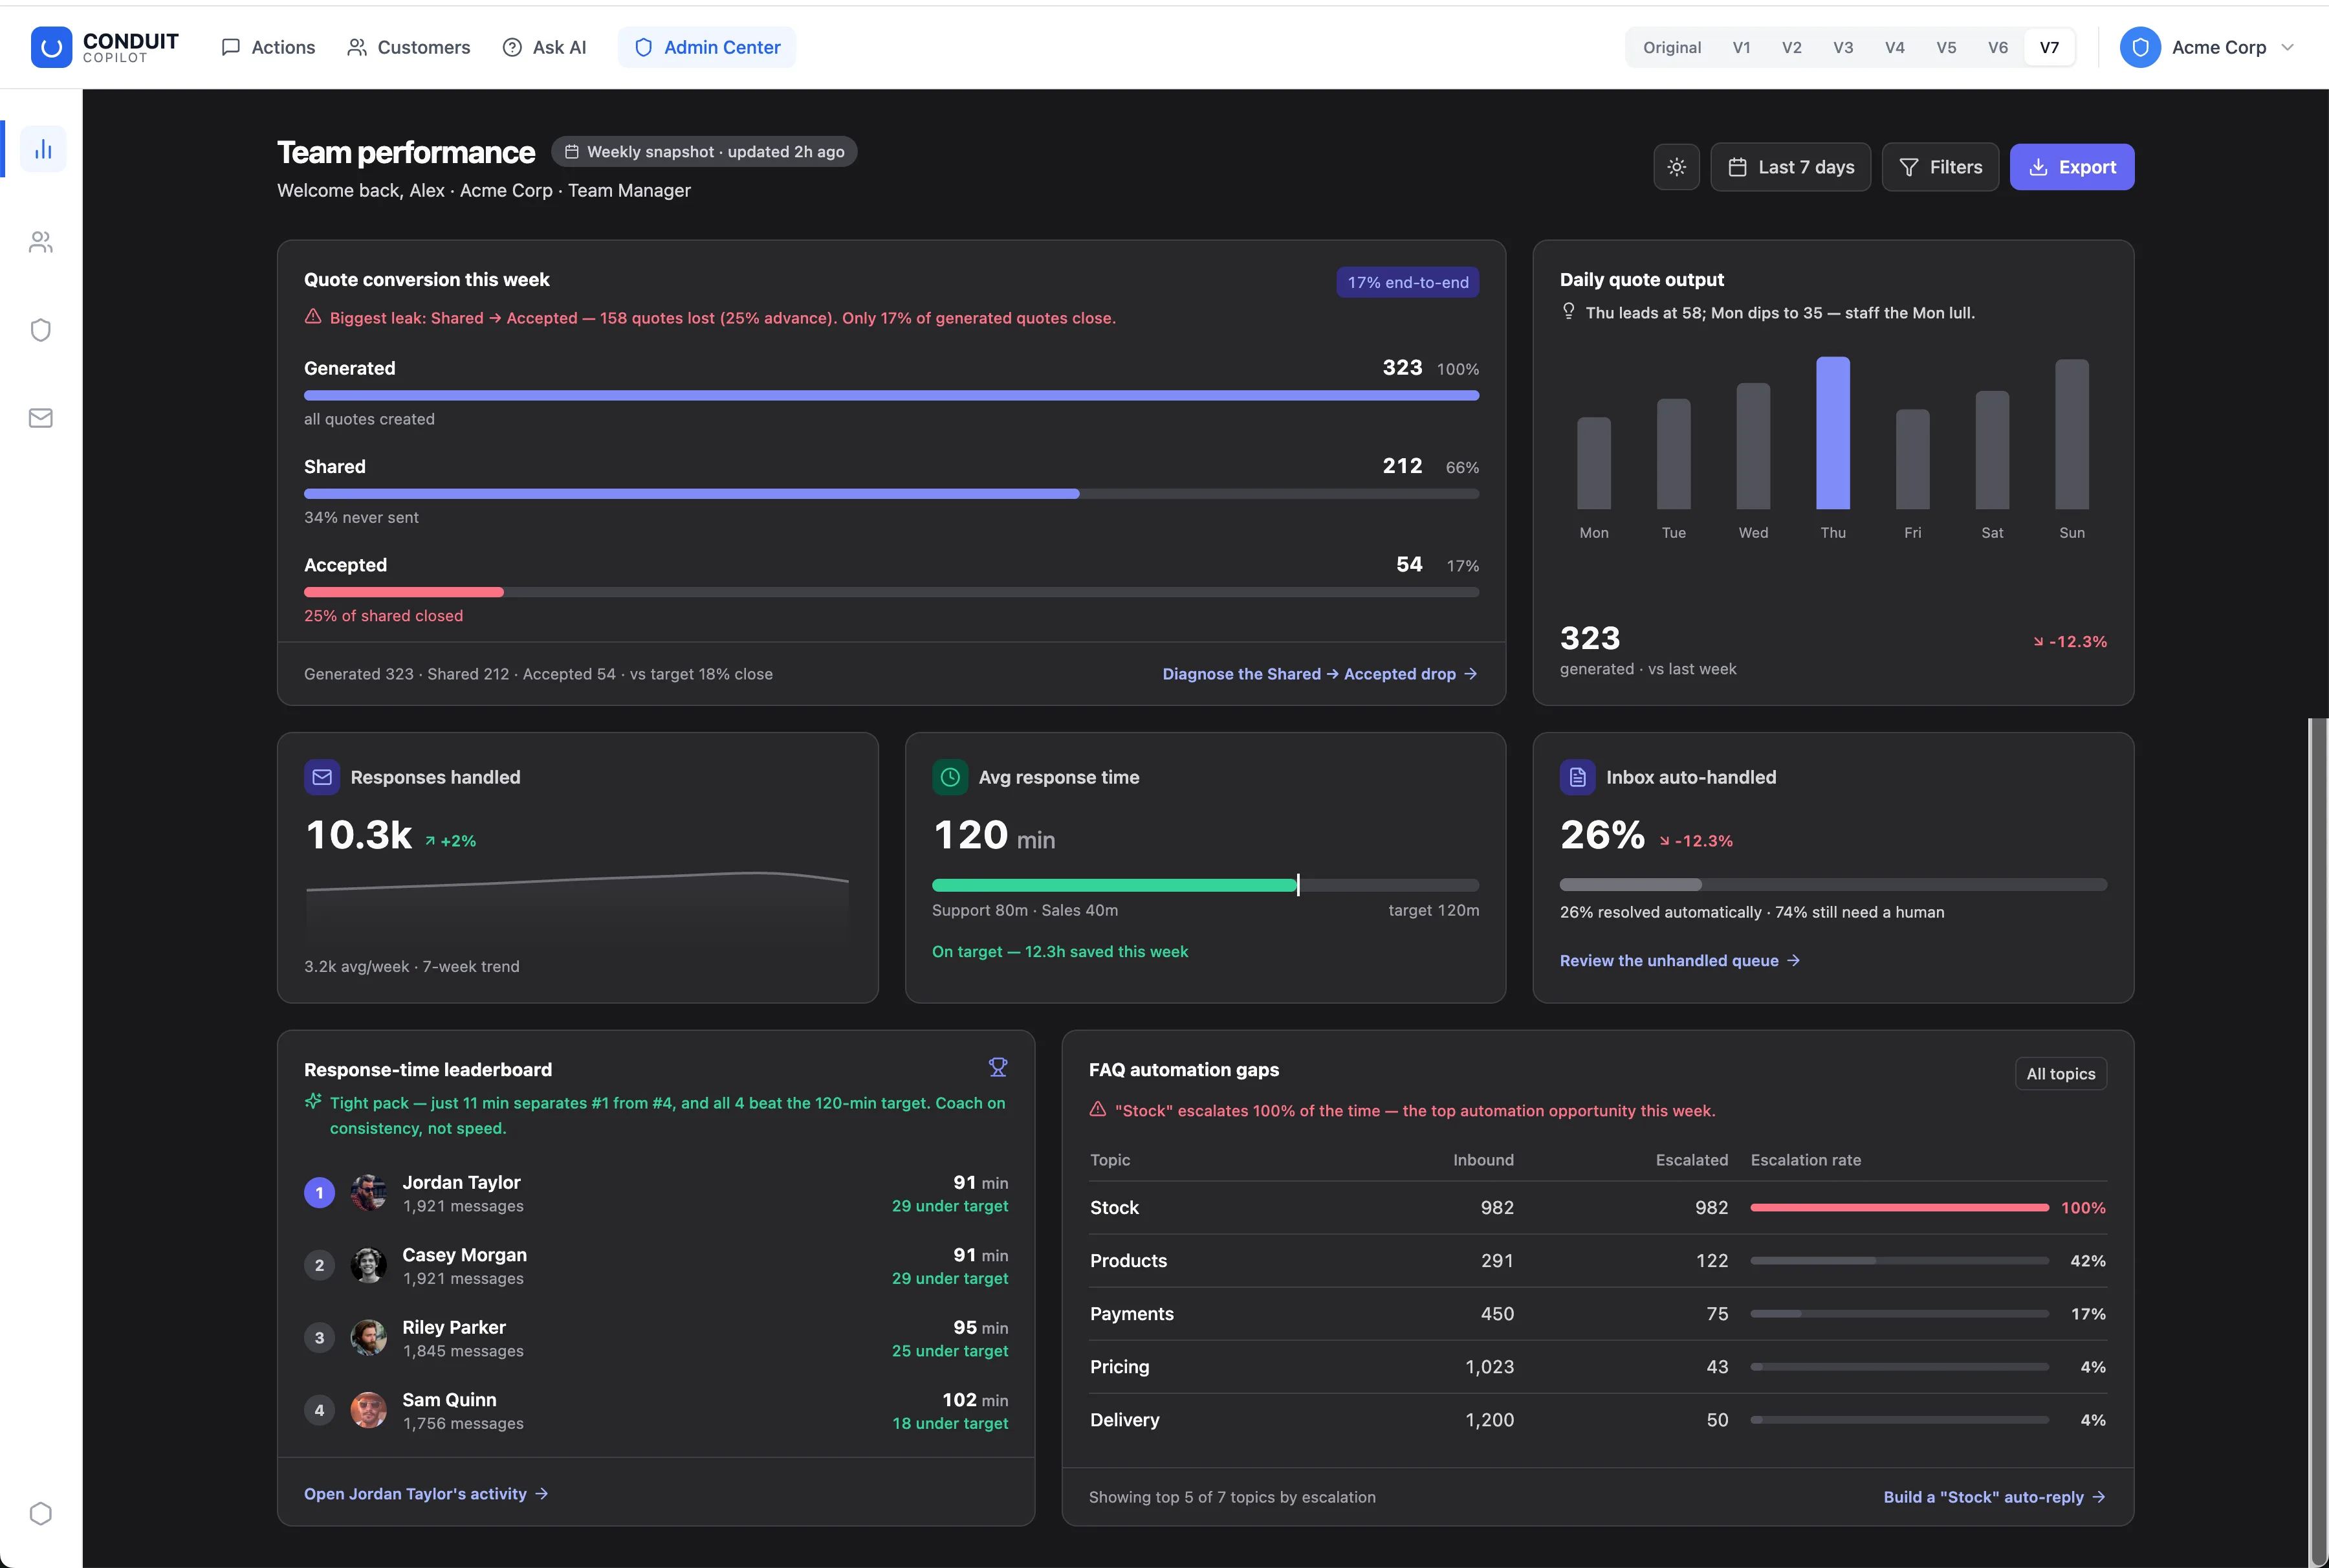Click the green avg response time progress bar

(1115, 885)
